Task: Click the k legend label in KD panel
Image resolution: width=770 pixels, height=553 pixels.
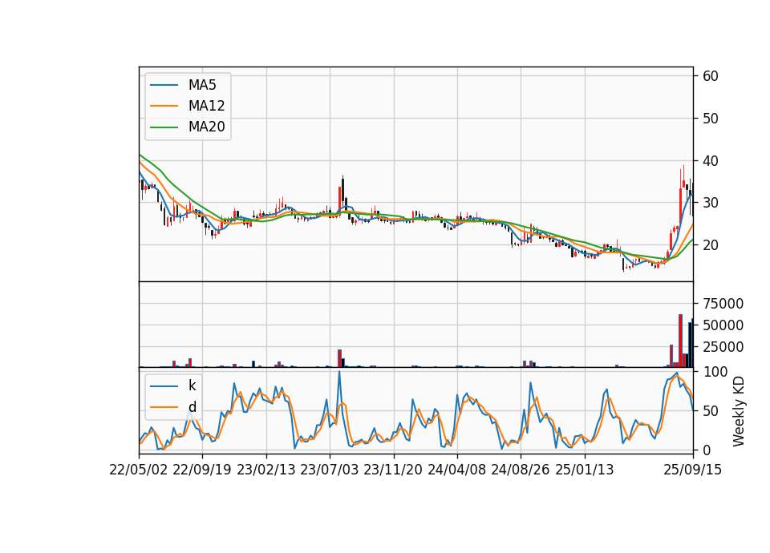Action: (x=192, y=385)
